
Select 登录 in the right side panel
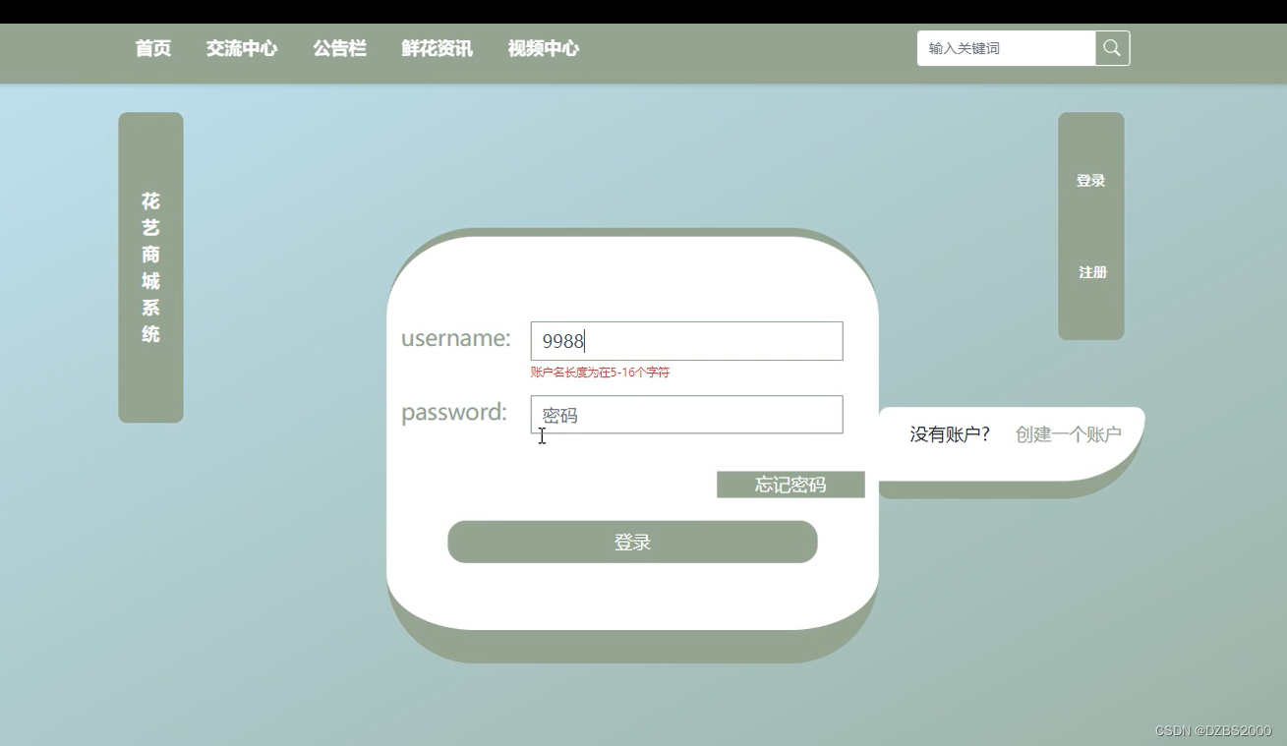click(1091, 181)
